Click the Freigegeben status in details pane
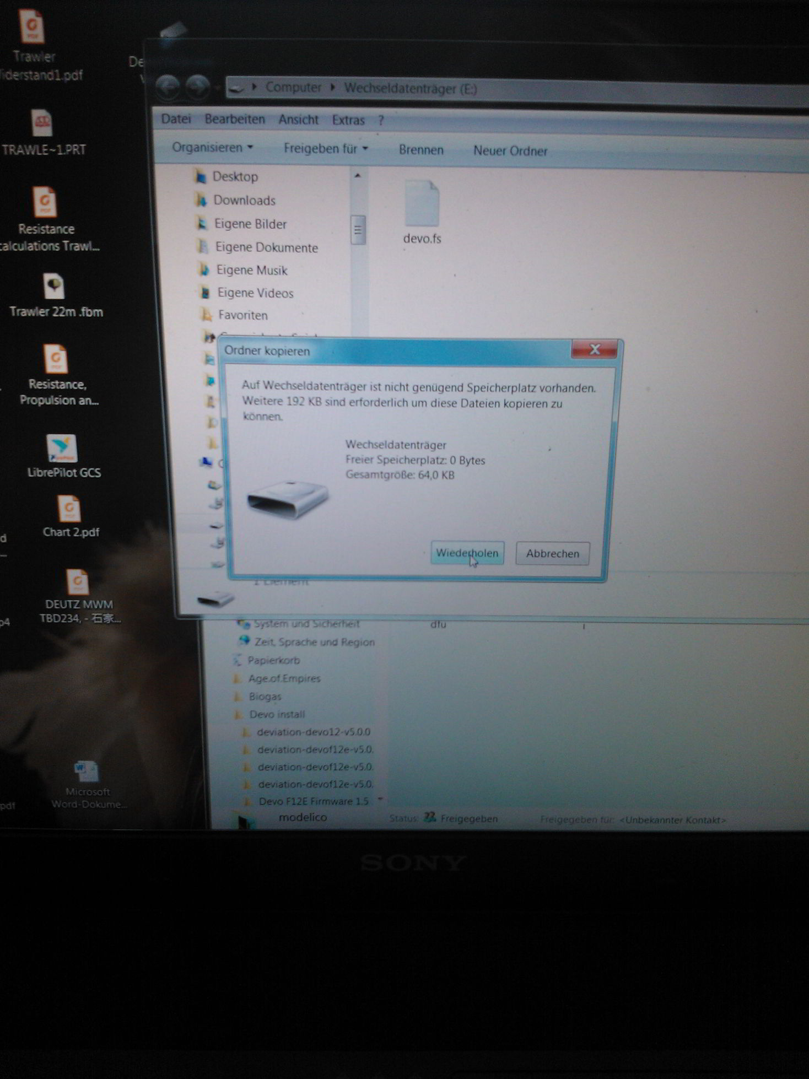809x1079 pixels. 468,818
